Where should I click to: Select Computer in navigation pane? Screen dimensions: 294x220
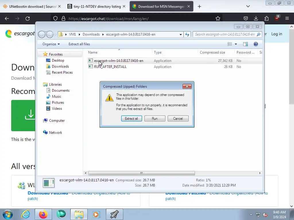57,121
